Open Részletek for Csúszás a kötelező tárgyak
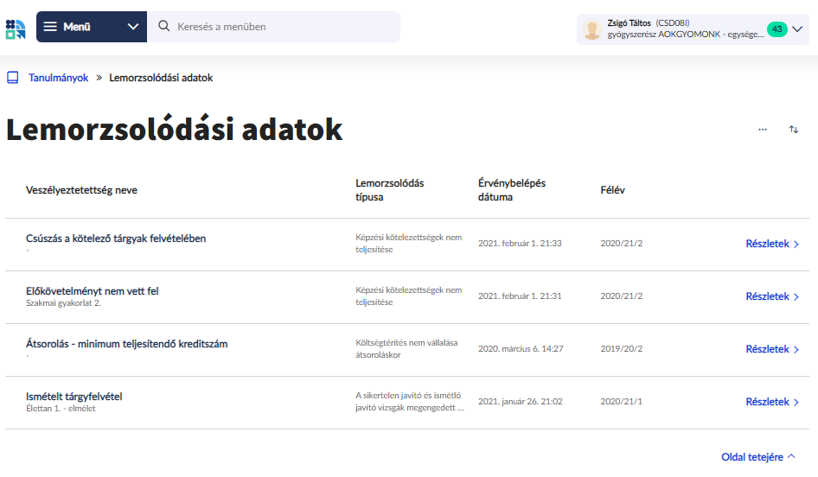818x477 pixels. click(772, 244)
